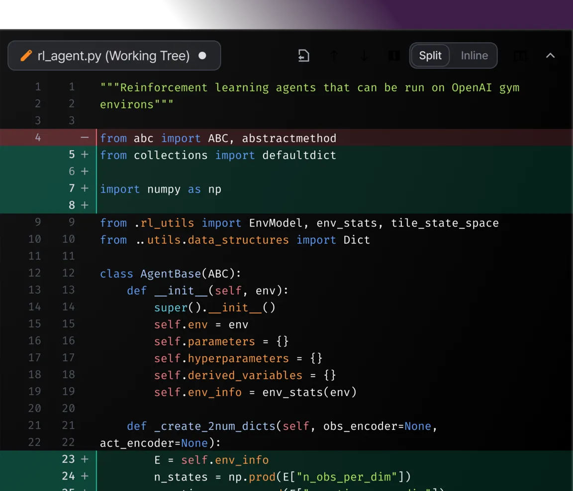573x491 pixels.
Task: Click the plus marker on added line 6
Action: (x=85, y=172)
